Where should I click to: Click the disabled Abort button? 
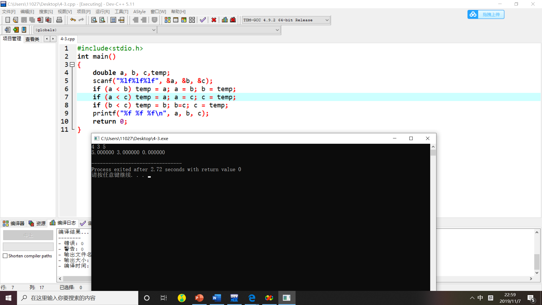[28, 235]
